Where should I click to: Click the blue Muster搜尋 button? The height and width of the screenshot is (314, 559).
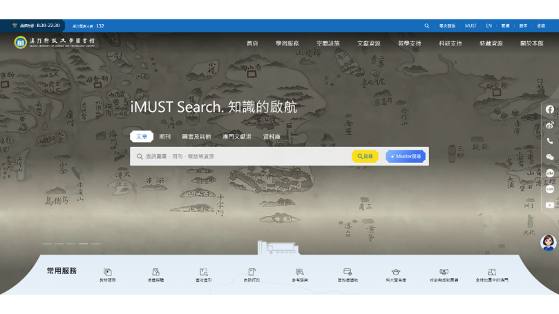[x=406, y=157]
